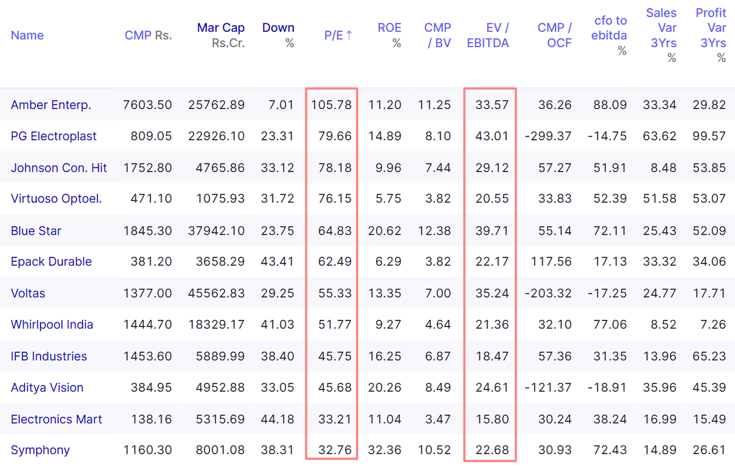Select Amber Enterp. cfo to ebitda 88.09
The image size is (735, 470).
[x=610, y=105]
